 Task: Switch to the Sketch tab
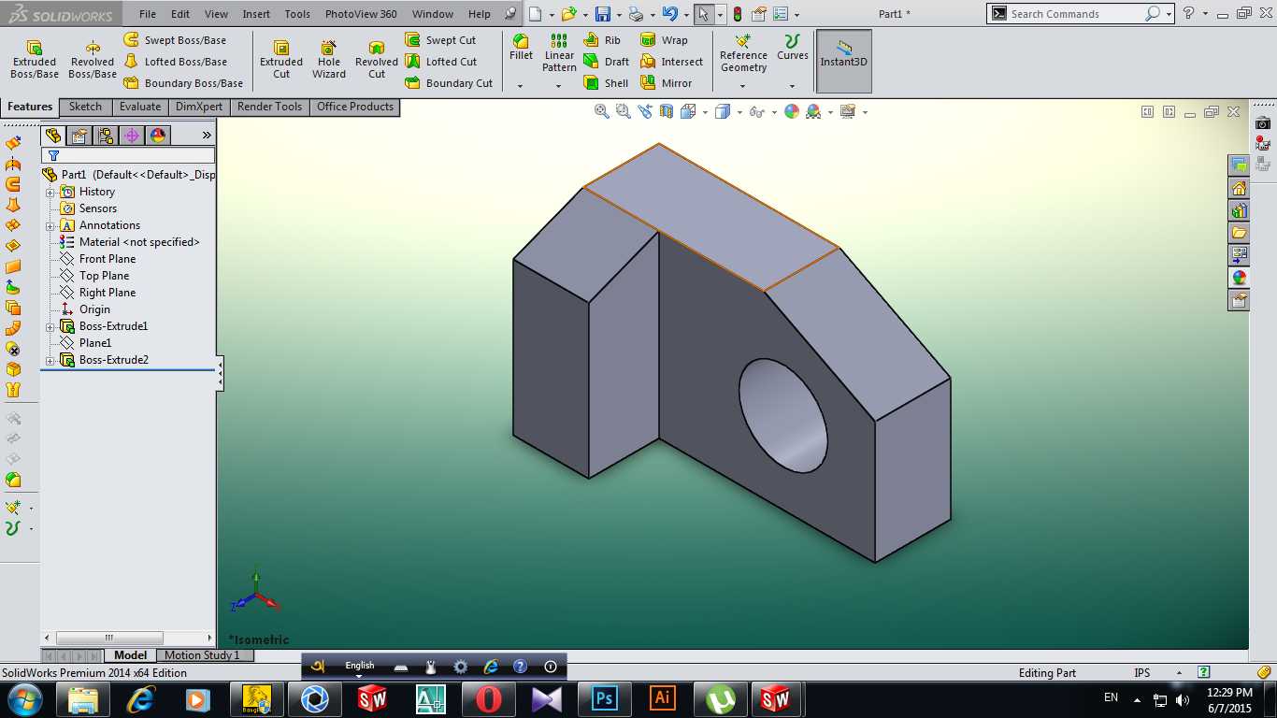[x=85, y=107]
